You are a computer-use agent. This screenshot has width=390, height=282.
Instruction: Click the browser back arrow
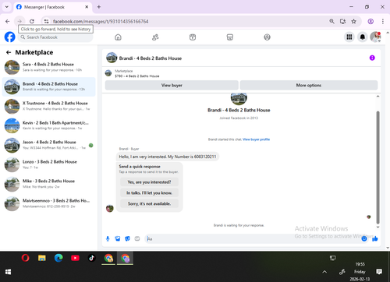point(8,21)
